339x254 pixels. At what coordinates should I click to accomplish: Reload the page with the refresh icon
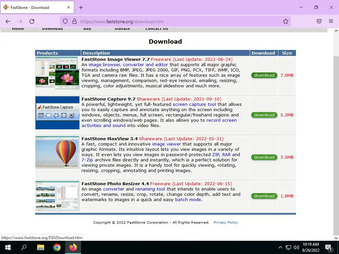(x=32, y=21)
